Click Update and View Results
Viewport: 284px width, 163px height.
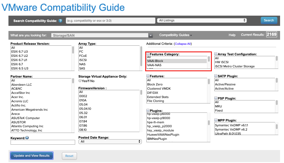[x=32, y=155]
